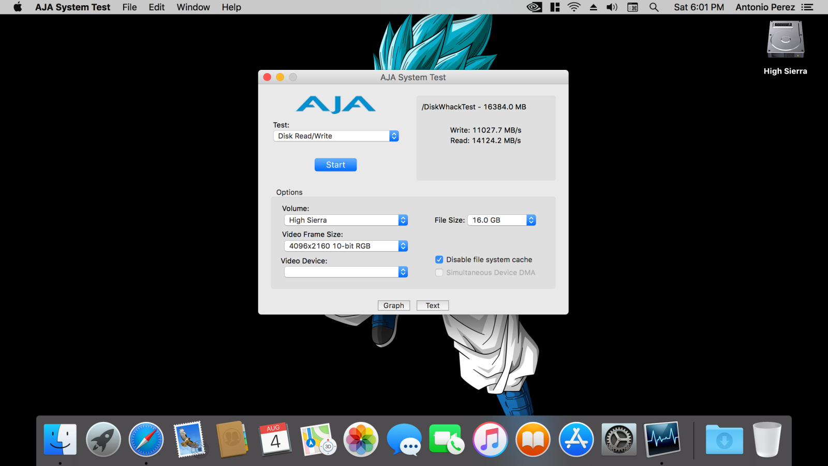The width and height of the screenshot is (828, 466).
Task: Toggle Disable file system cache checkbox
Action: point(439,259)
